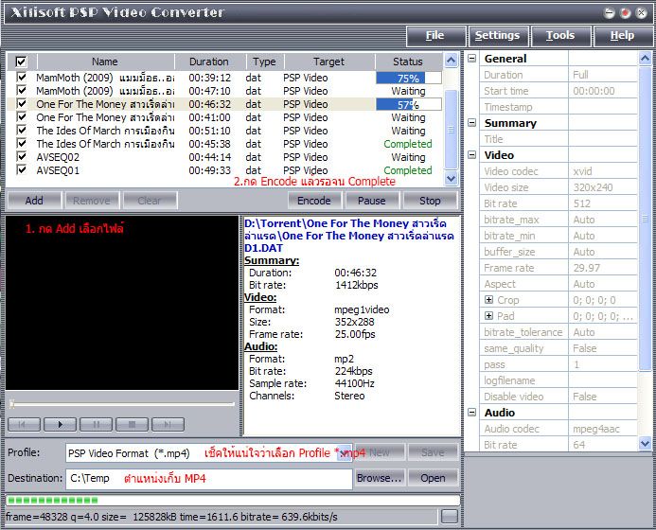Viewport: 656px width, 530px height.
Task: Click the Remove button
Action: (x=92, y=201)
